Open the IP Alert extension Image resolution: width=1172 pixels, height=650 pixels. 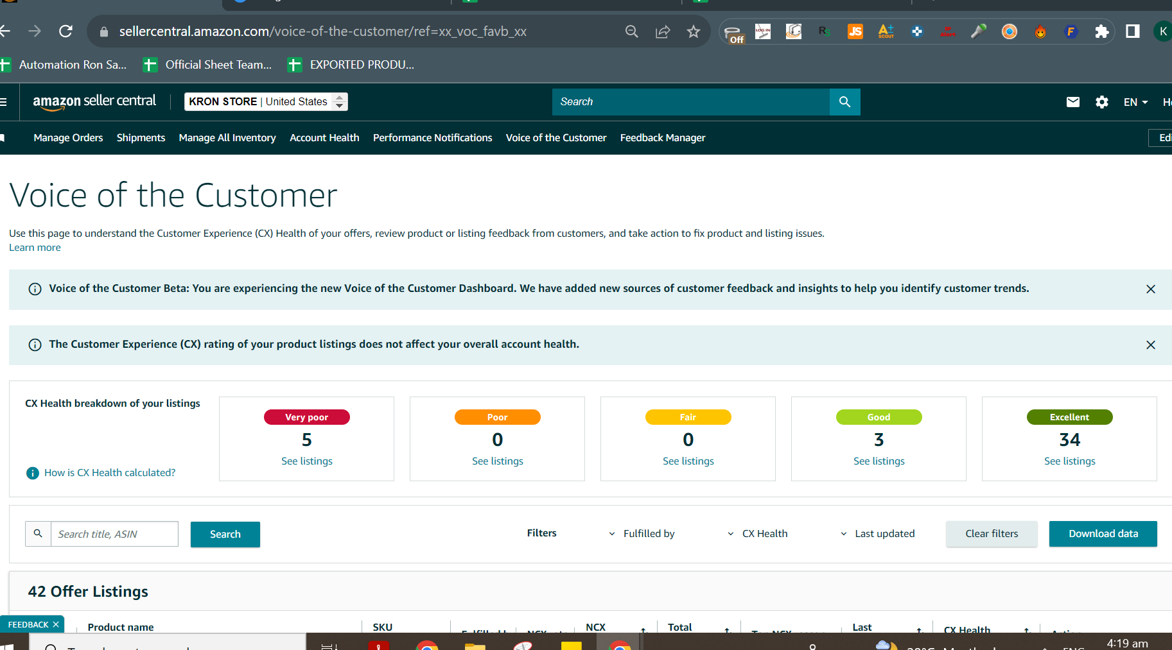pyautogui.click(x=948, y=31)
